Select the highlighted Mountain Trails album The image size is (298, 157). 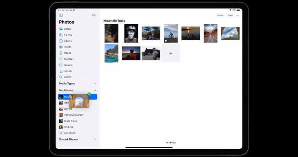(x=77, y=97)
